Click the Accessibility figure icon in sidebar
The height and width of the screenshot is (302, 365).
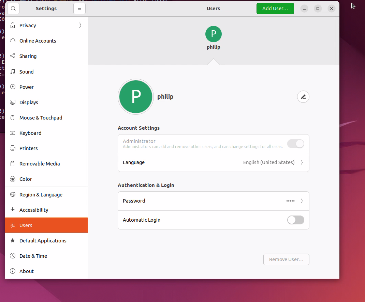[x=13, y=210]
